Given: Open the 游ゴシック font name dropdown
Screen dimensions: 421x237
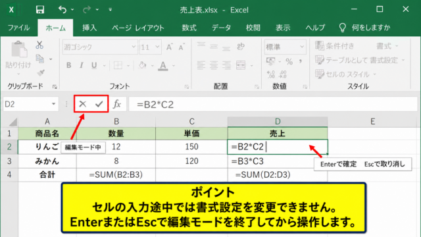Looking at the screenshot, I should (134, 47).
